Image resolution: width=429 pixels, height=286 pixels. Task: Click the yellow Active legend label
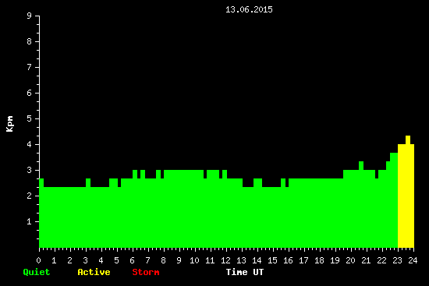[94, 272]
